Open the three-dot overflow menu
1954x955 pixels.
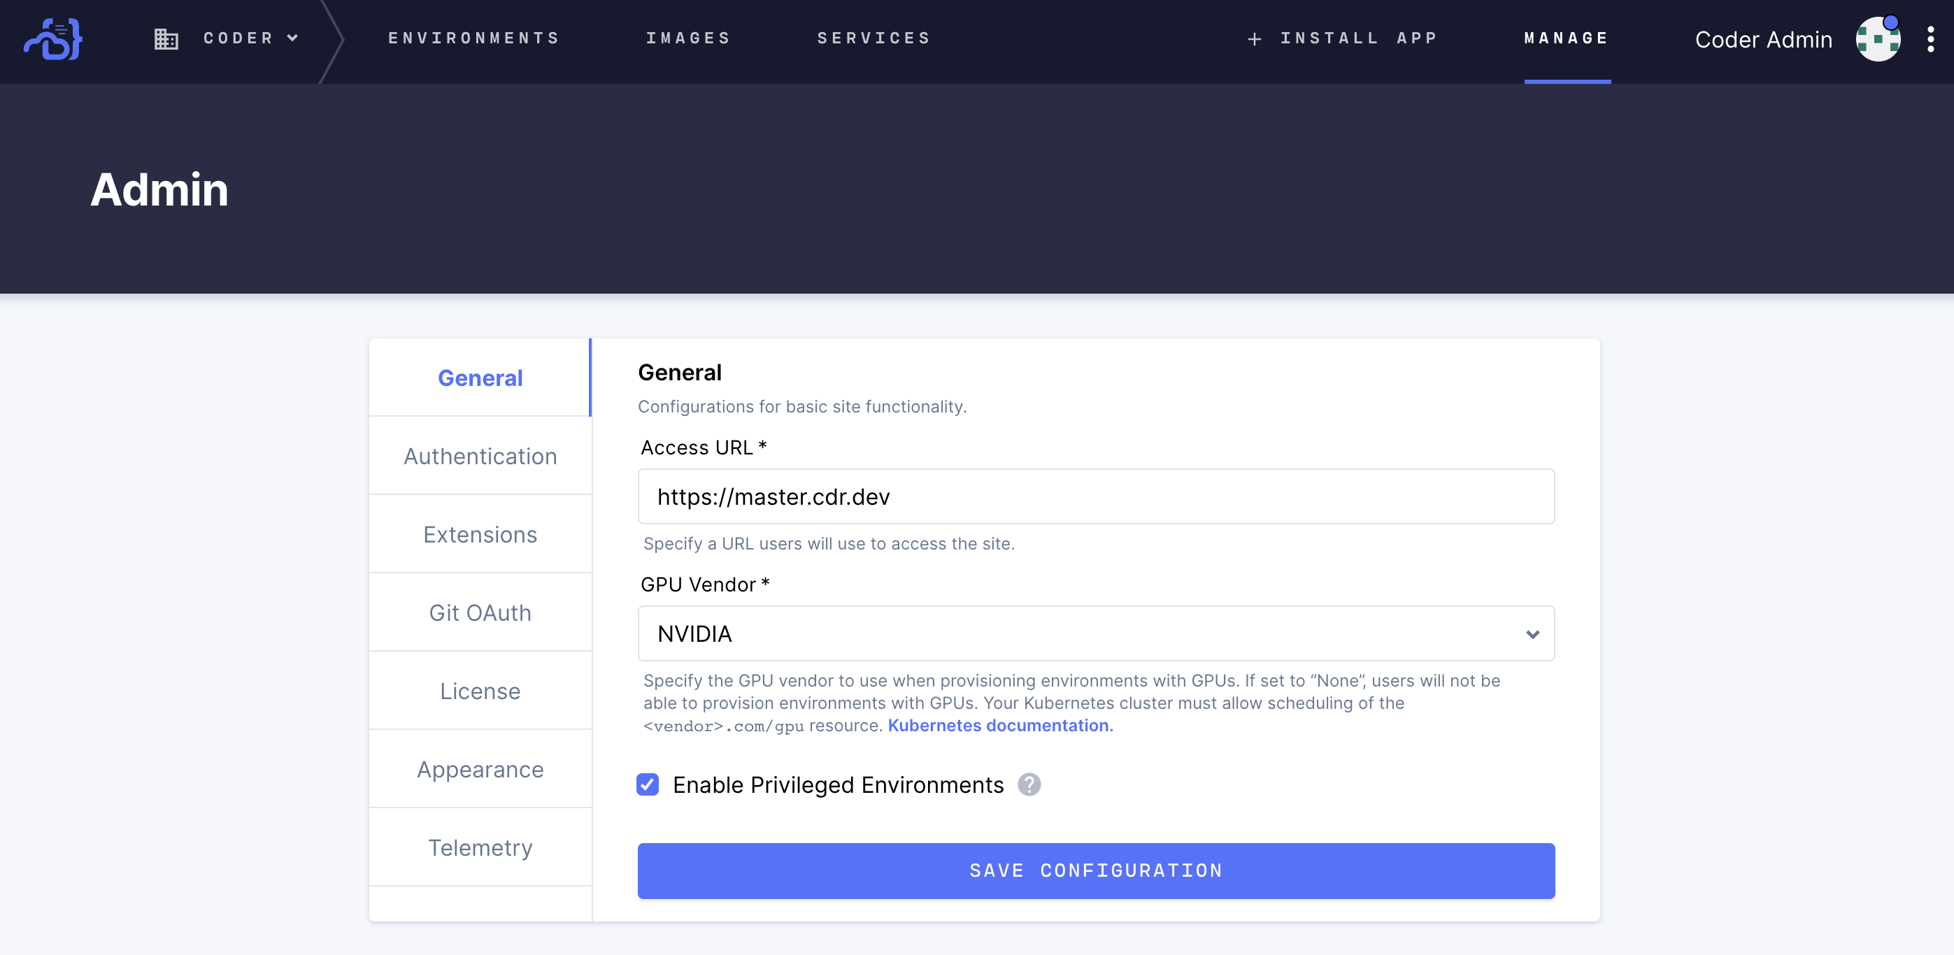[x=1930, y=39]
